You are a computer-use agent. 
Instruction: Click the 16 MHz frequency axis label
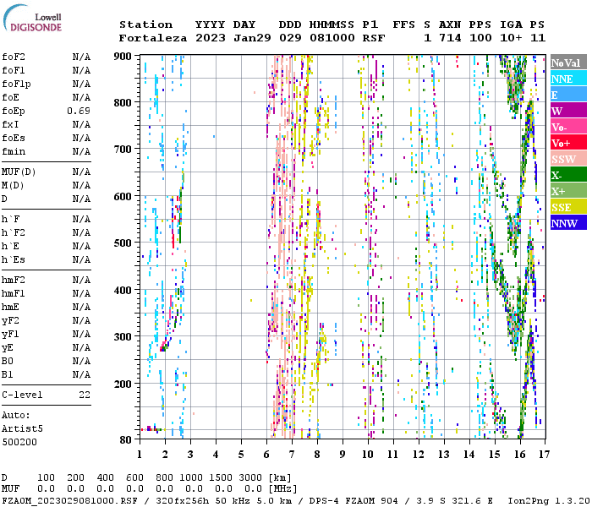pyautogui.click(x=520, y=455)
